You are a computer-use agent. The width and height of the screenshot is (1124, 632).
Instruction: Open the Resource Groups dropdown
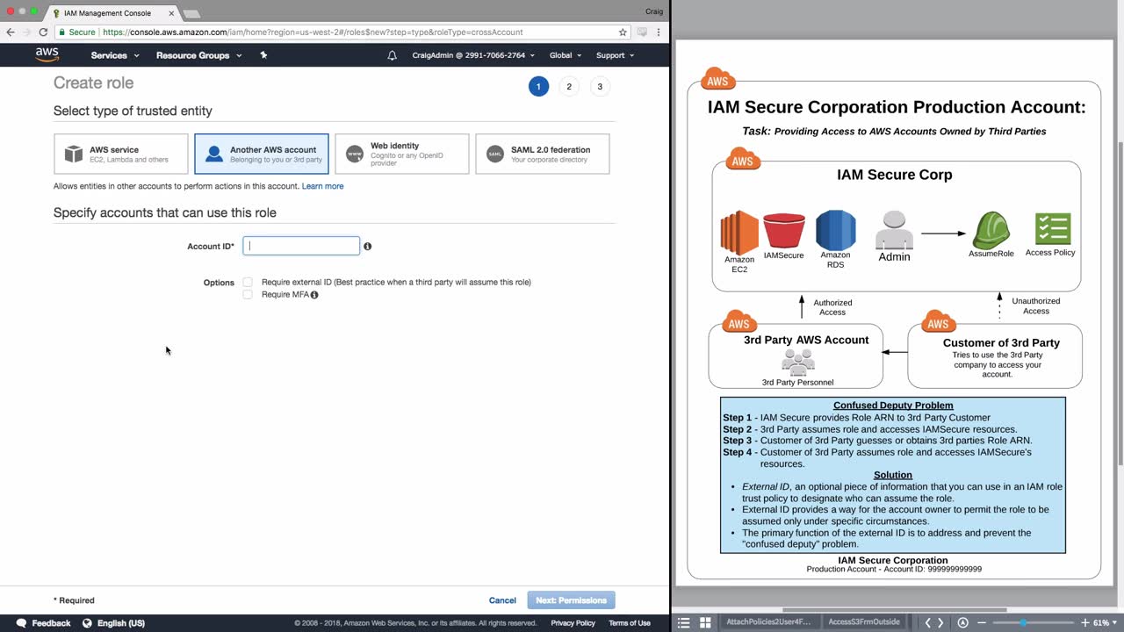click(198, 55)
